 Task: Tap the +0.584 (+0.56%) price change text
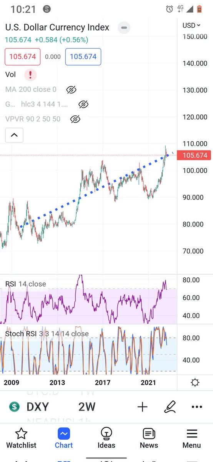[x=62, y=40]
